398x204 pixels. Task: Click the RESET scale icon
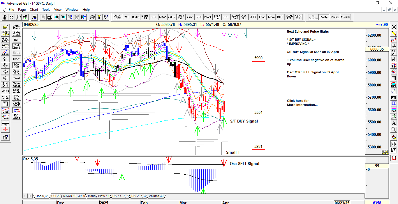[x=5, y=40]
